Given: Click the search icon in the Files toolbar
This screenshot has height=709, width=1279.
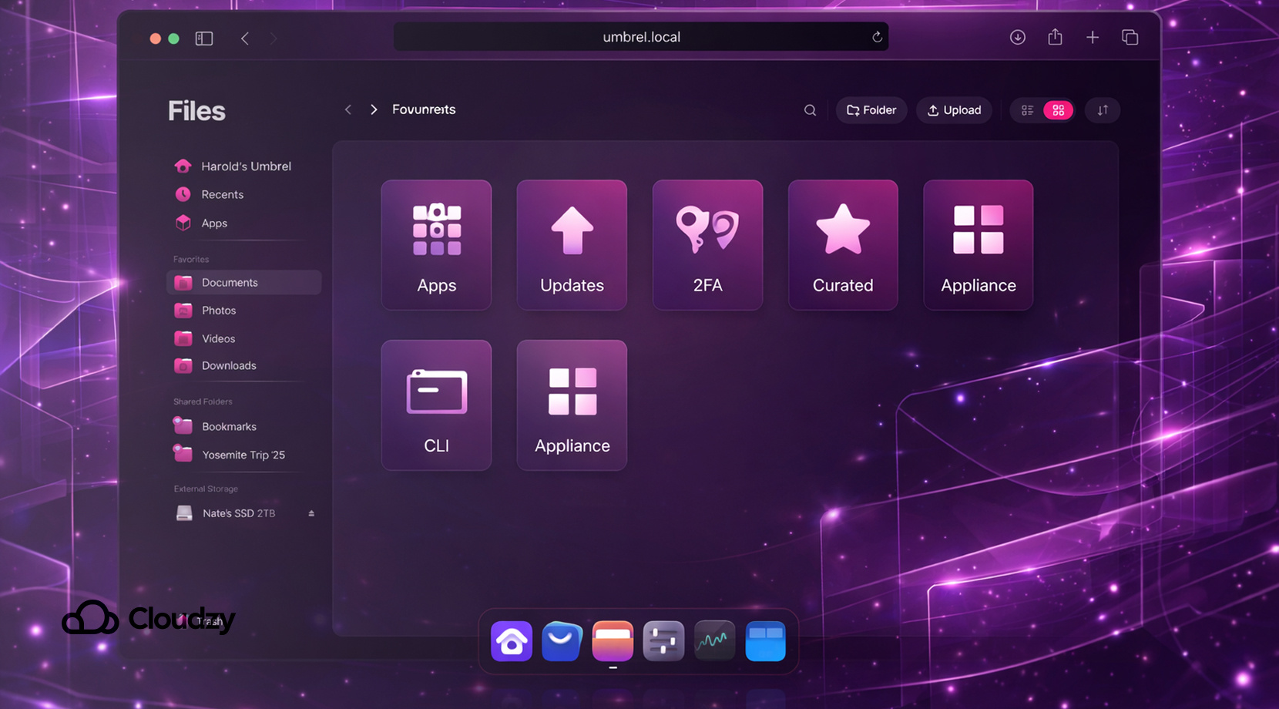Looking at the screenshot, I should pyautogui.click(x=810, y=110).
